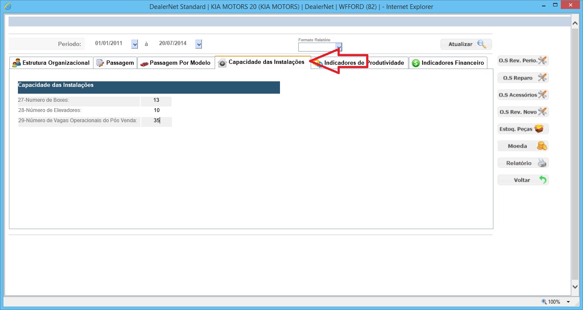The height and width of the screenshot is (310, 583).
Task: Click the red car icon on Passagem Por Modelo
Action: point(144,63)
